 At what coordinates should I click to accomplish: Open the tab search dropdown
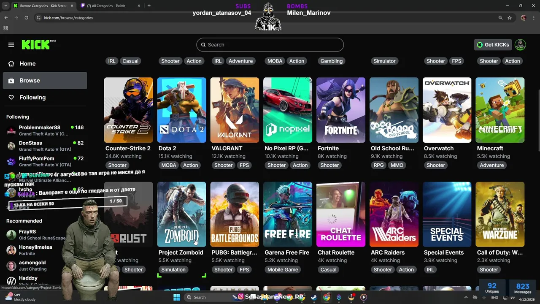click(5, 6)
